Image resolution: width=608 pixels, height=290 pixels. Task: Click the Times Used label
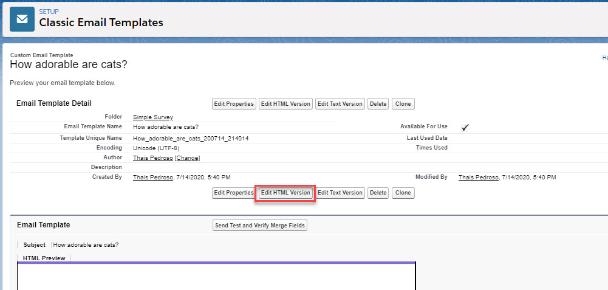[x=432, y=148]
